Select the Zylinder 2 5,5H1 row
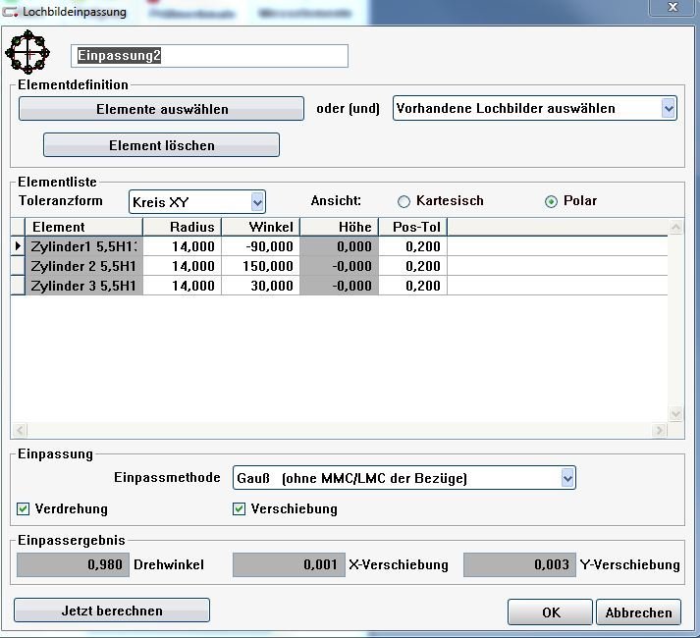 pos(85,266)
